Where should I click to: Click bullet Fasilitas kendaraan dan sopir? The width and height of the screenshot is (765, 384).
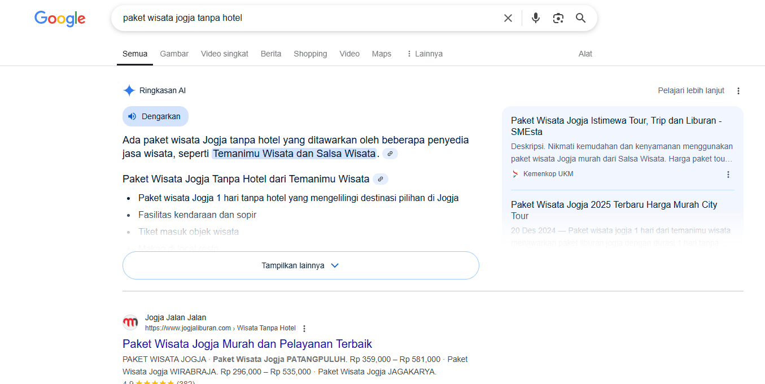tap(198, 215)
